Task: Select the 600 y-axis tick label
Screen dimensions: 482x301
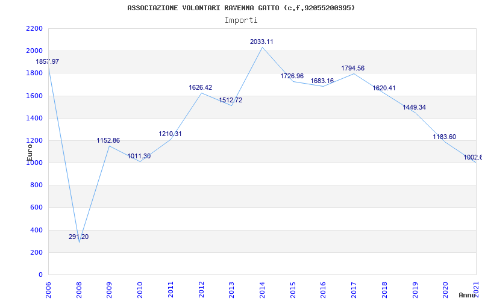Action: click(37, 208)
